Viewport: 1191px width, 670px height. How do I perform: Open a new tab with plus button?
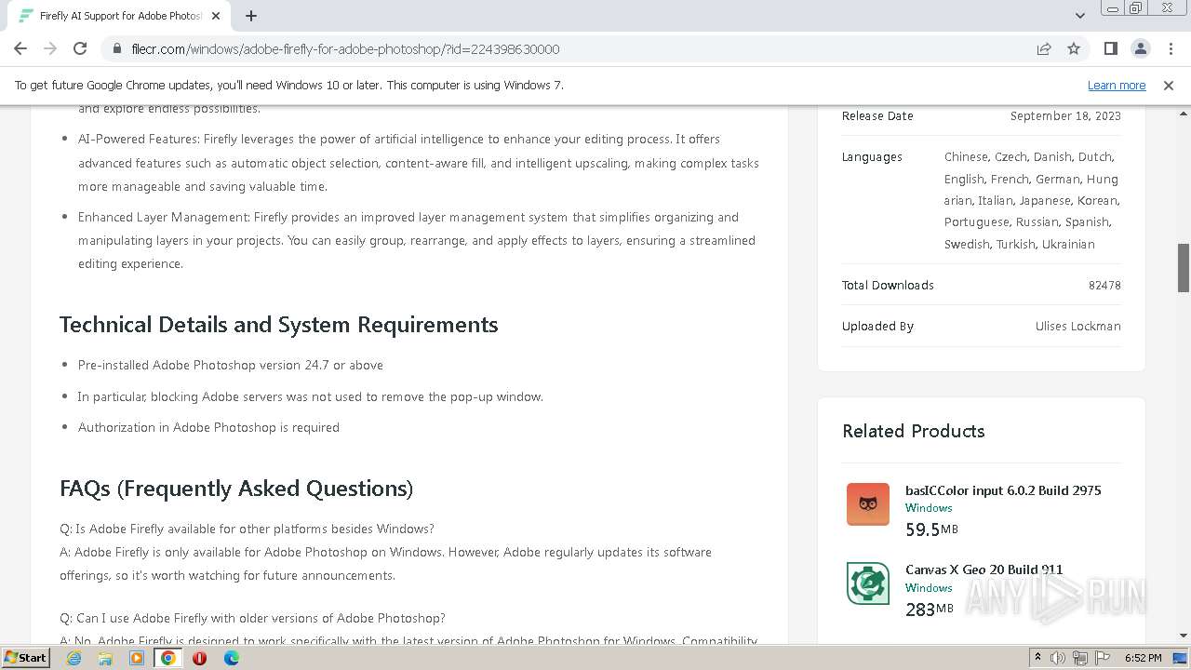251,16
